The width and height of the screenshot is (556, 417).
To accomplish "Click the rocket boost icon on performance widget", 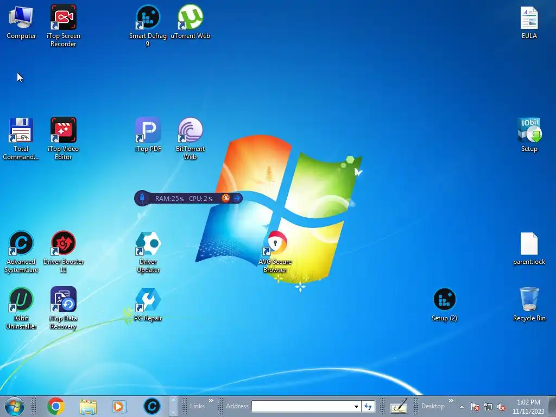I will [142, 198].
